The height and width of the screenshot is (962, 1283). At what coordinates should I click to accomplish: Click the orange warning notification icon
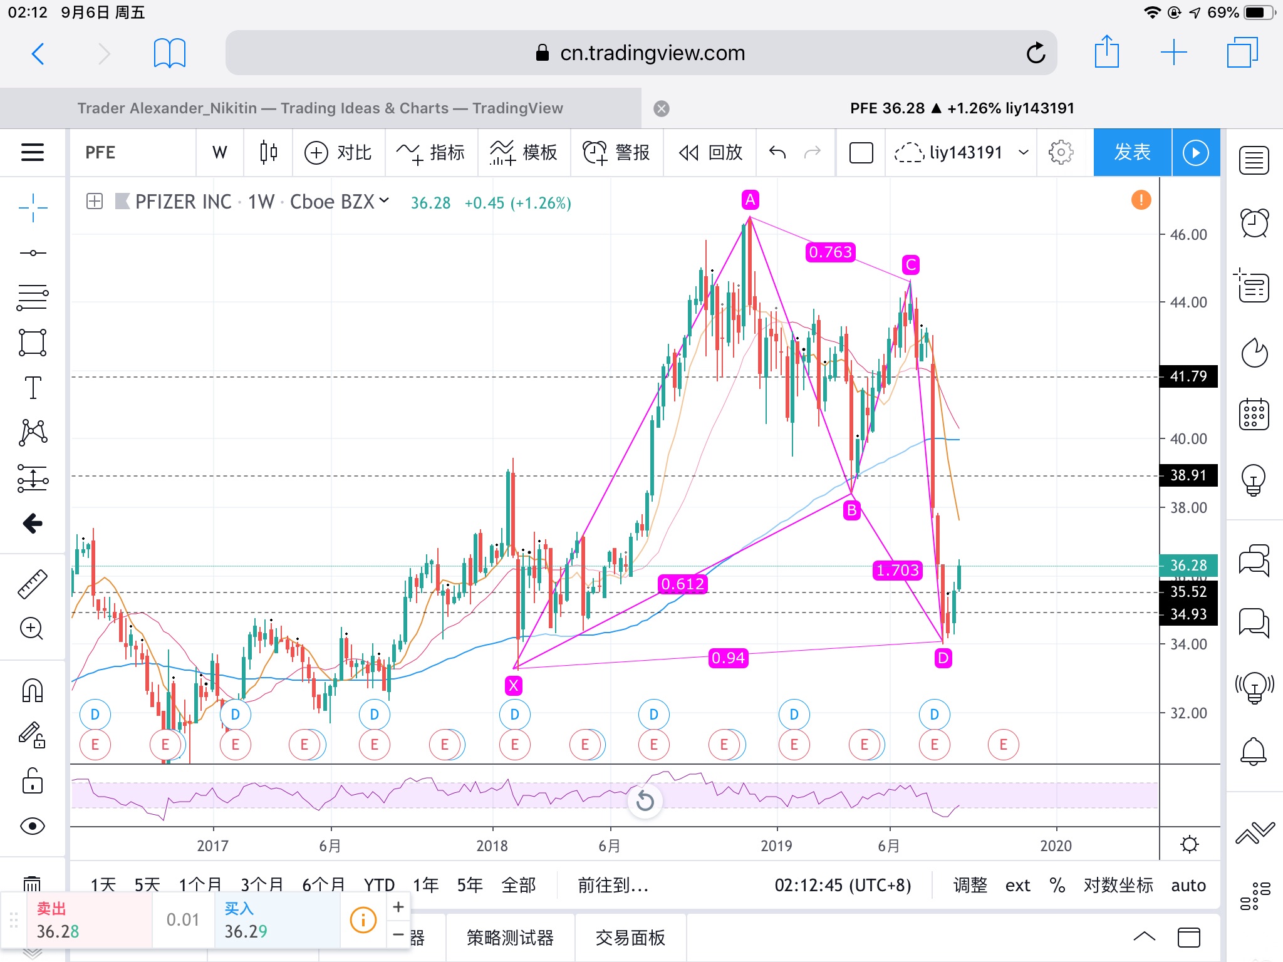[x=1141, y=200]
